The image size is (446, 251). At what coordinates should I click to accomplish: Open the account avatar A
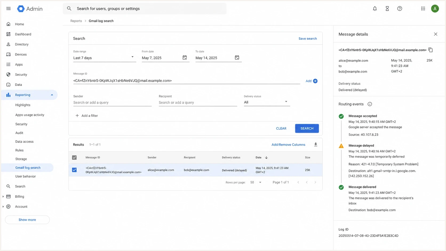coord(435,9)
